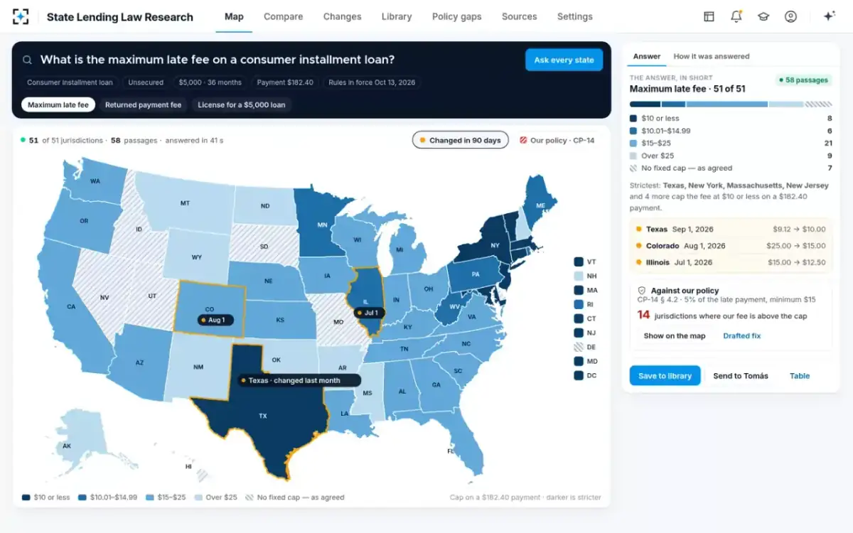Image resolution: width=853 pixels, height=533 pixels.
Task: Open the Unsecured parameter chip
Action: [x=146, y=82]
